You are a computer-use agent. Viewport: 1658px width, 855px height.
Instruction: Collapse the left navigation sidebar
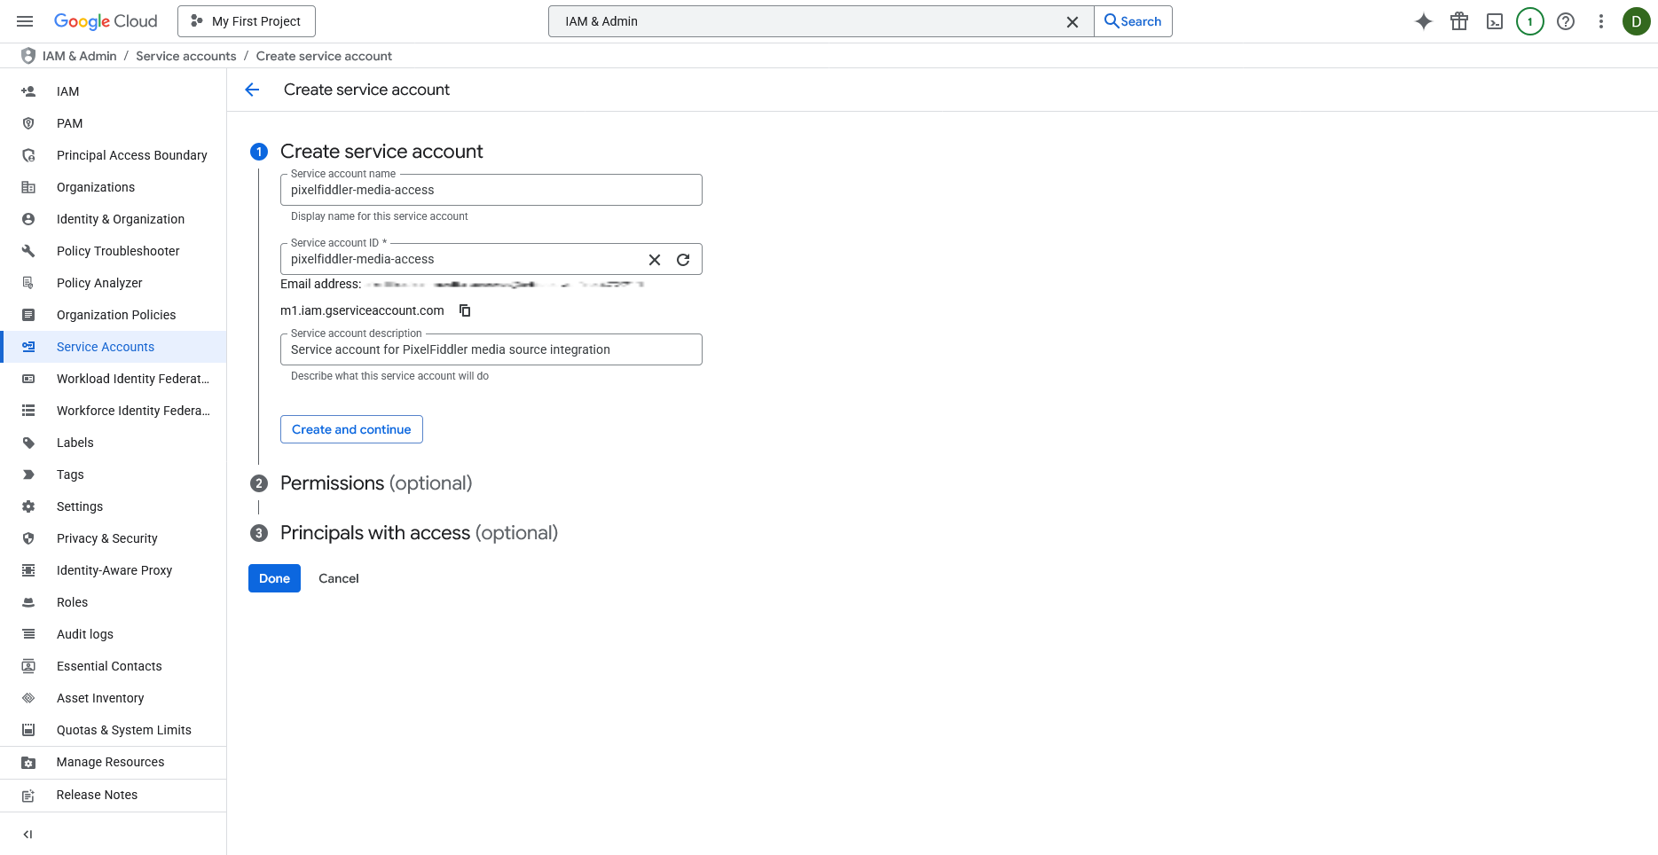coord(28,834)
